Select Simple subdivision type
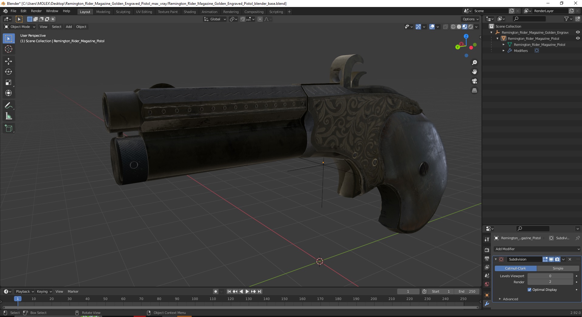This screenshot has height=317, width=582. click(x=558, y=268)
